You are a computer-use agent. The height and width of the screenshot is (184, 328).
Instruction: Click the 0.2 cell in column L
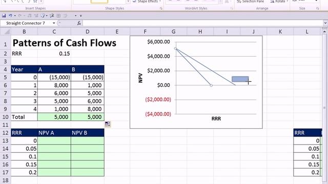click(x=307, y=173)
